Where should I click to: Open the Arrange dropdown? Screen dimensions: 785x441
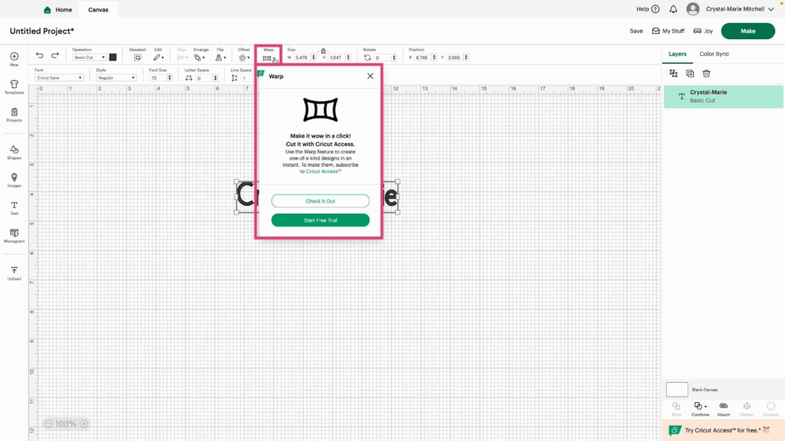[x=200, y=57]
